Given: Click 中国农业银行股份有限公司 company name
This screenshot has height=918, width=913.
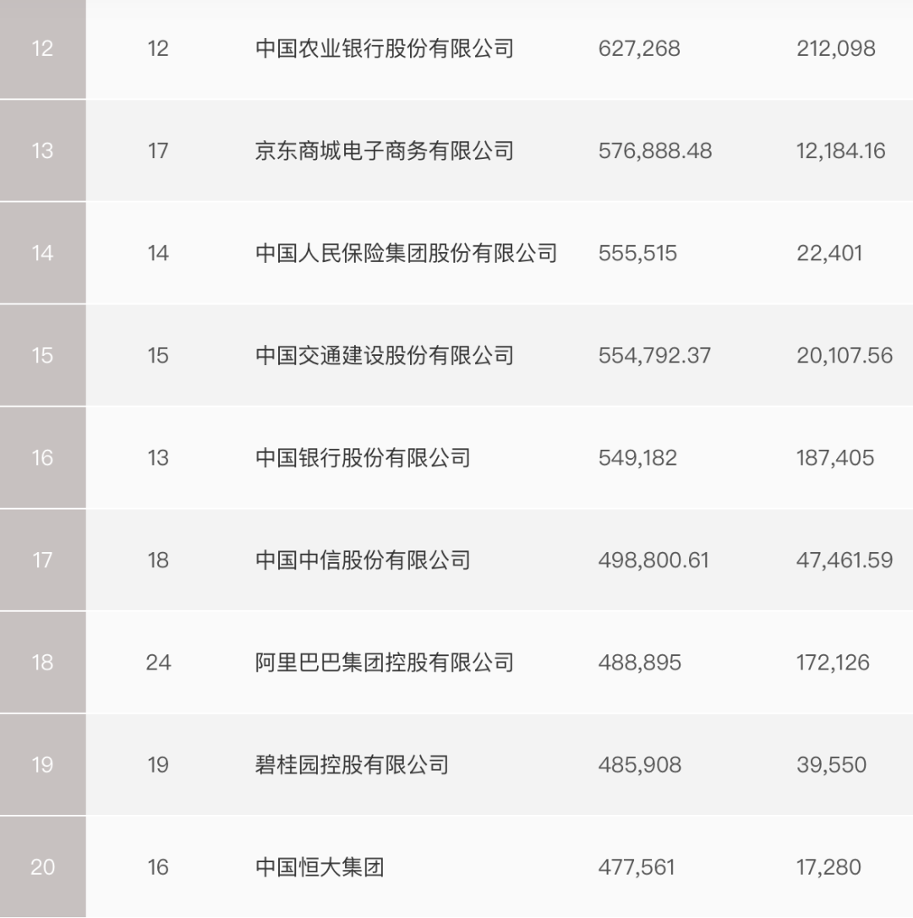Looking at the screenshot, I should coord(385,49).
